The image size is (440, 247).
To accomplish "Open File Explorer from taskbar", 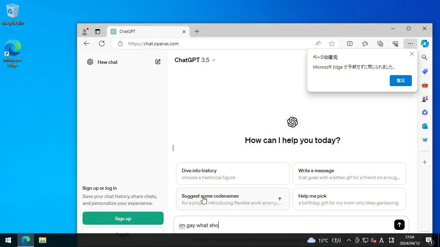I will coord(42,240).
